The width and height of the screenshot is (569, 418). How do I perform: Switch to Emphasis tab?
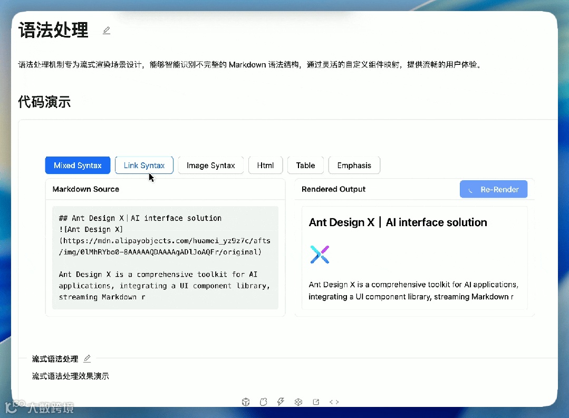coord(354,166)
